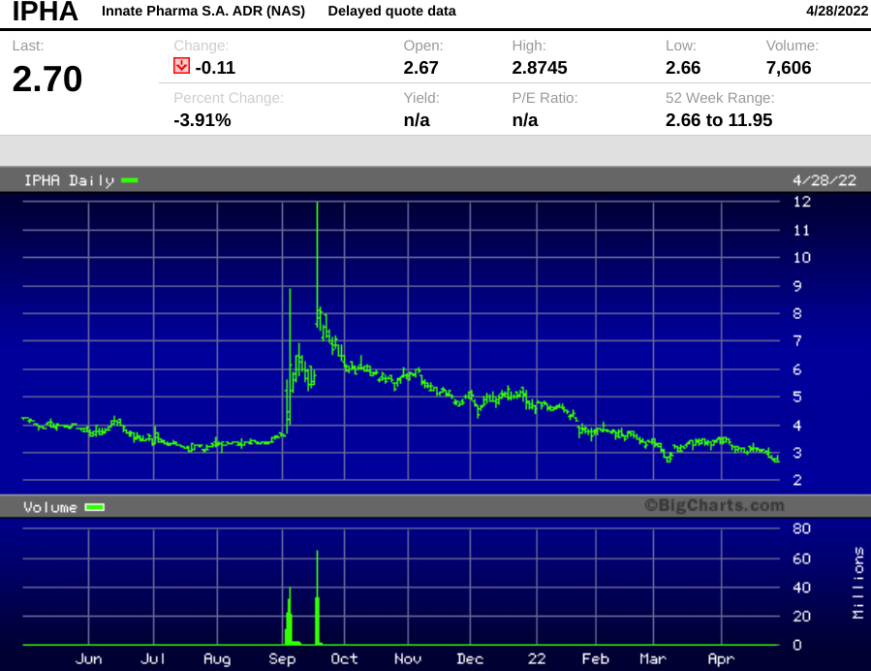Click the 'Change:' label
This screenshot has width=871, height=671.
tap(202, 46)
